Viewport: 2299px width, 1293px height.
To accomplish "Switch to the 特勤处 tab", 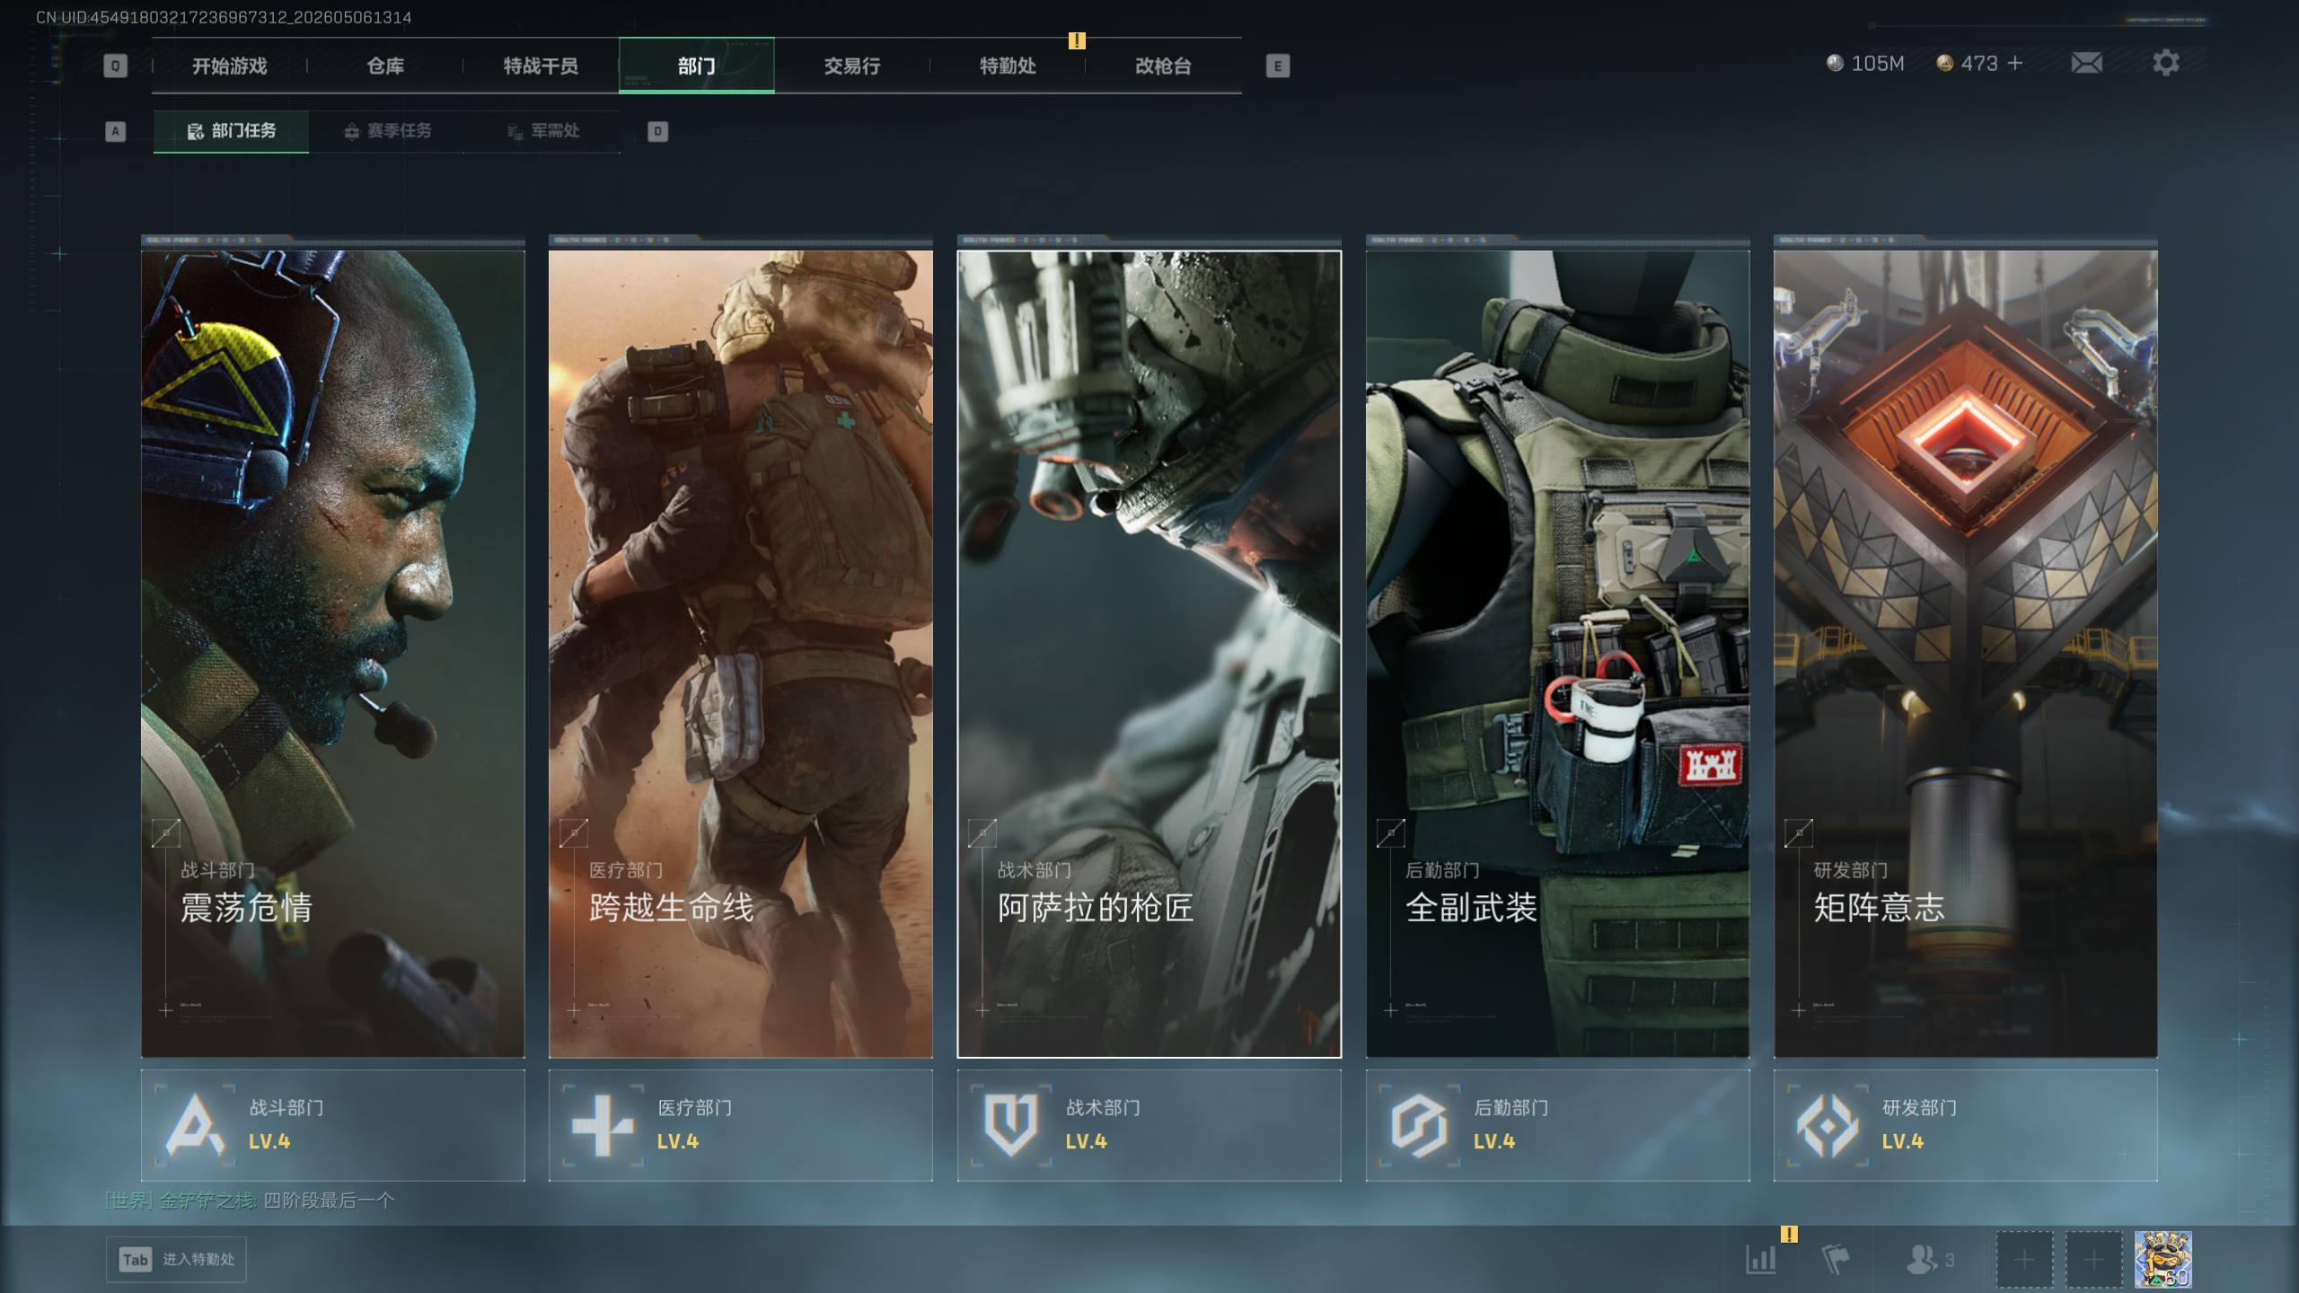I will [x=1008, y=66].
